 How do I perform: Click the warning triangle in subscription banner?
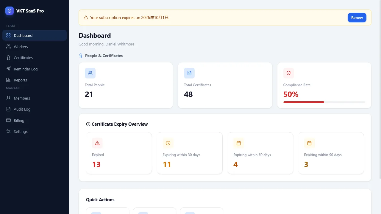[x=86, y=18]
